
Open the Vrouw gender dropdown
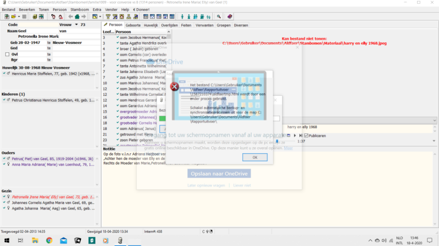point(76,25)
